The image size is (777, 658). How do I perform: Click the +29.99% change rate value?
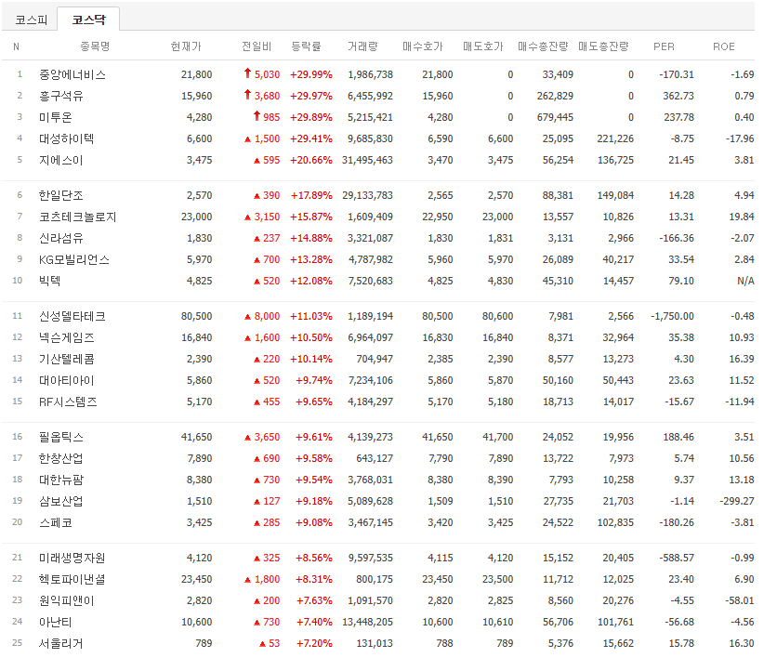[x=311, y=75]
